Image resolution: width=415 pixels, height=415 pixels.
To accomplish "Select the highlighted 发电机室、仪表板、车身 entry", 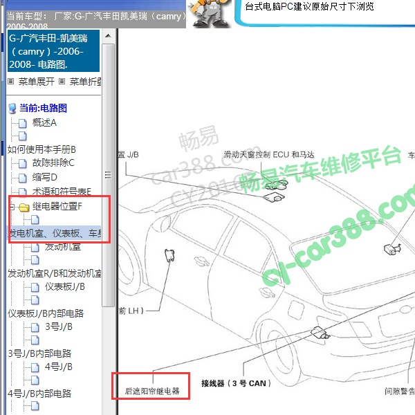I will pos(54,233).
